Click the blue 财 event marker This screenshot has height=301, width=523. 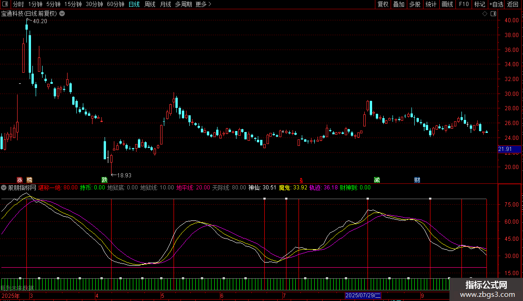point(417,180)
